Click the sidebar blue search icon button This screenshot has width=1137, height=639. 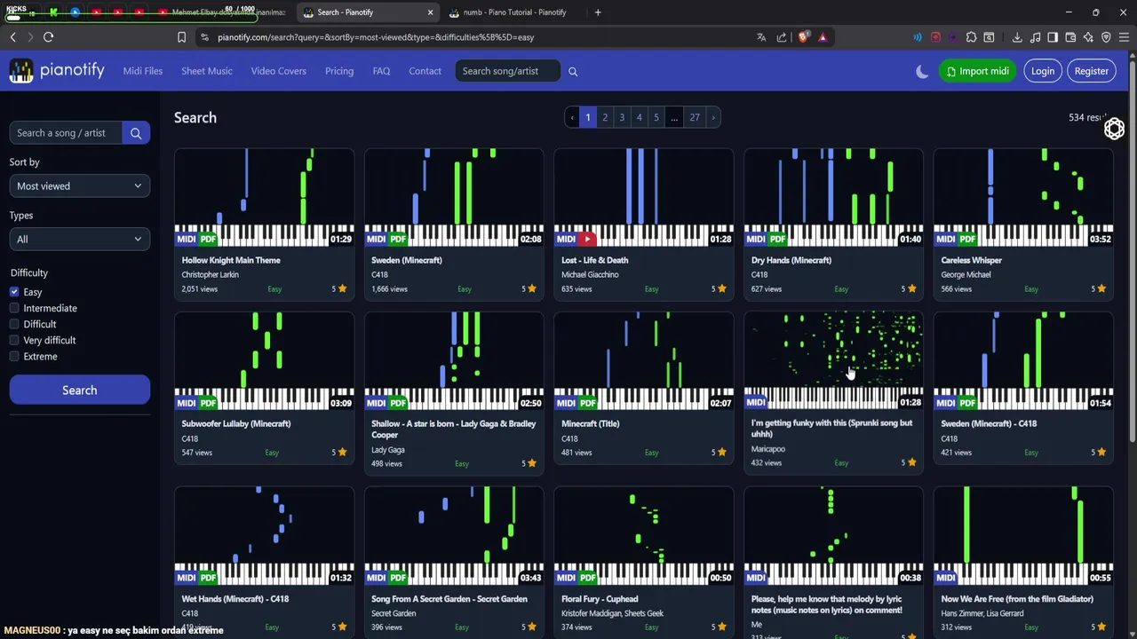pyautogui.click(x=136, y=133)
